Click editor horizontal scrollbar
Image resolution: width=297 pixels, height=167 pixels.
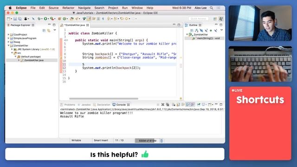click(x=103, y=98)
